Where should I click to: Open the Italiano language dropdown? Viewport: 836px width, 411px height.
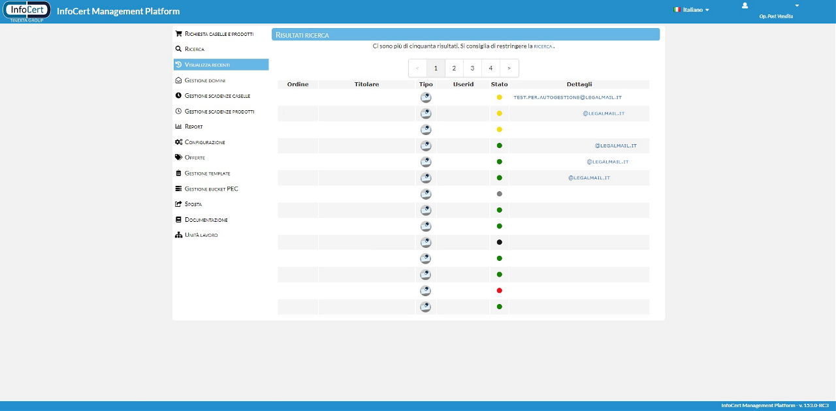[x=692, y=10]
